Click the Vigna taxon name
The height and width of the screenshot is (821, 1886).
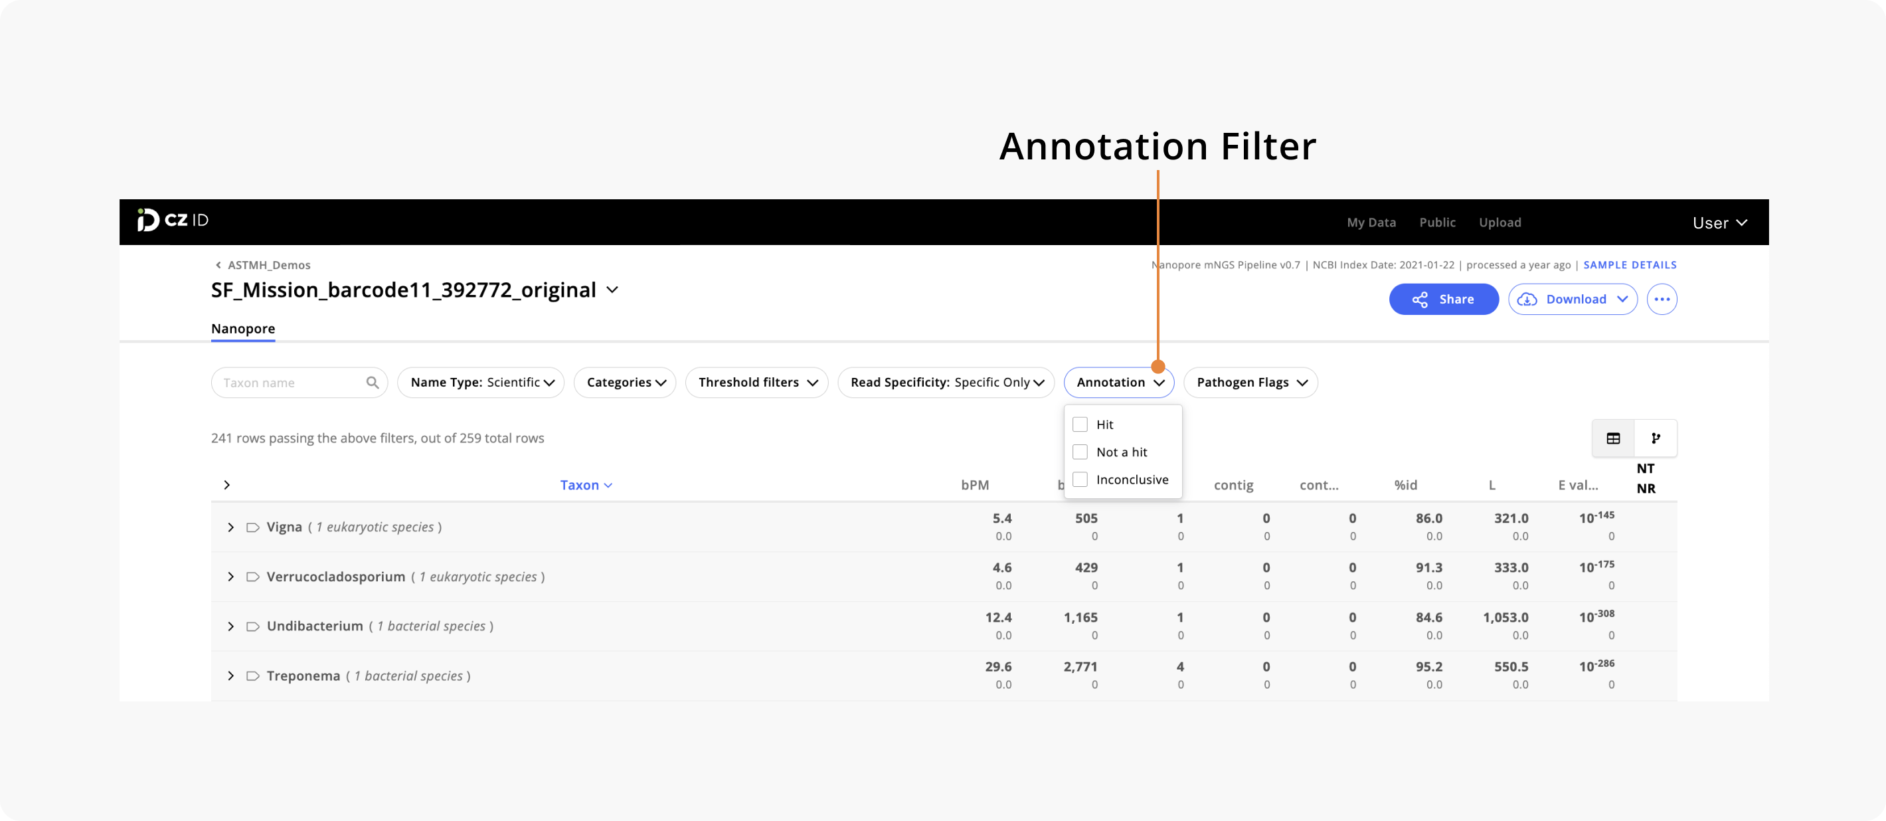284,527
